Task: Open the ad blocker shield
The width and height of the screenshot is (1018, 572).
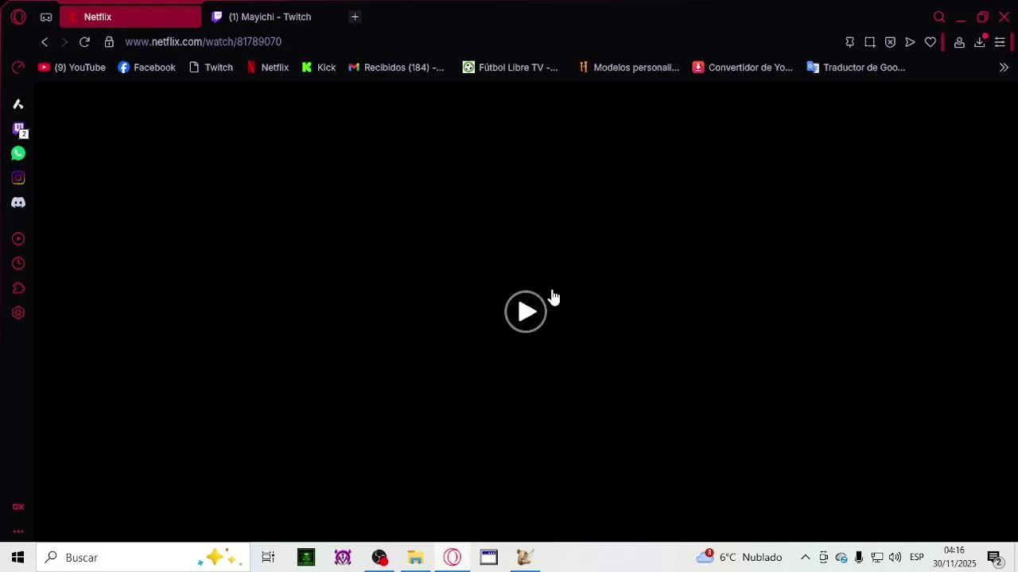Action: (x=890, y=42)
